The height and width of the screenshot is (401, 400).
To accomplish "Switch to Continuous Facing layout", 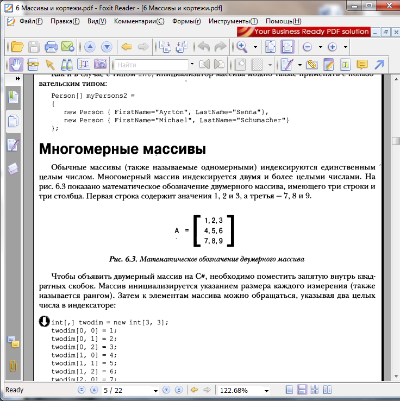I will click(x=315, y=390).
